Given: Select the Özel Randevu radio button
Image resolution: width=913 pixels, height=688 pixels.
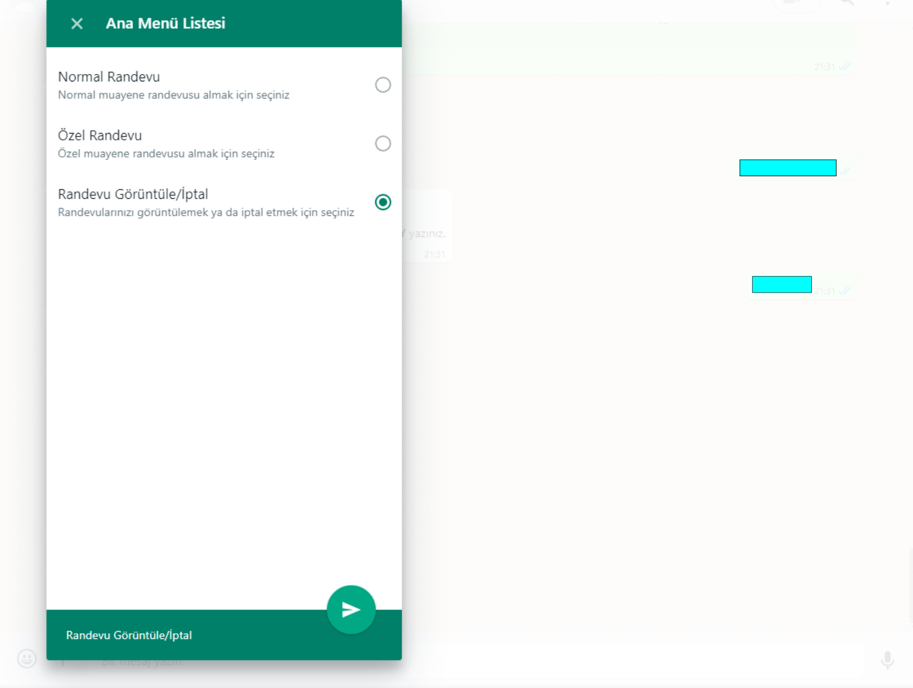Looking at the screenshot, I should 382,143.
